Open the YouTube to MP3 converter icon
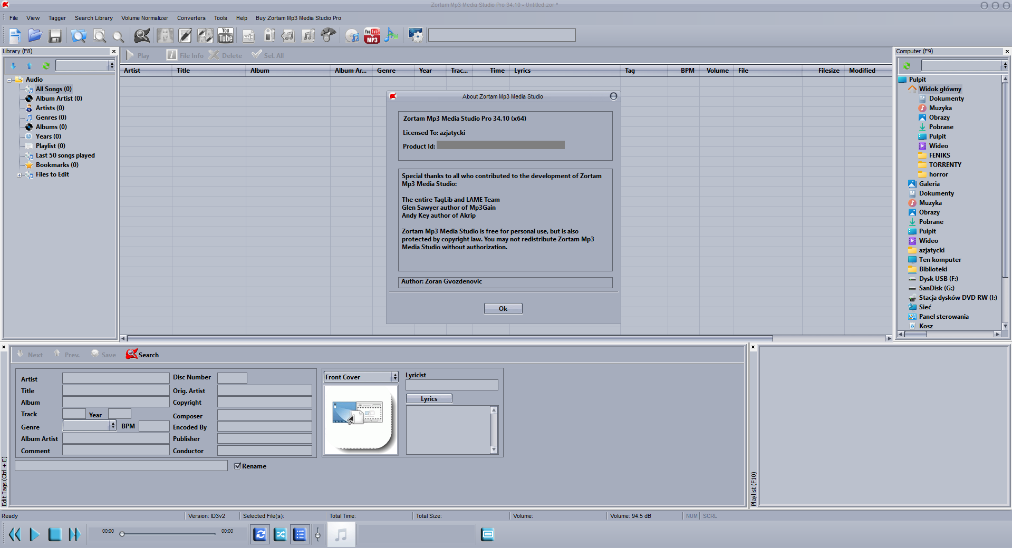 [372, 35]
